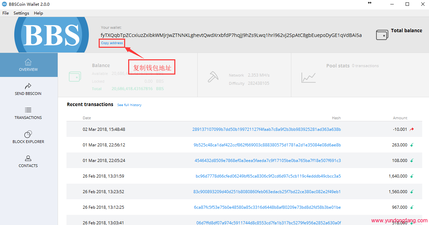
Task: Click the Pool stats chart icon
Action: (308, 78)
